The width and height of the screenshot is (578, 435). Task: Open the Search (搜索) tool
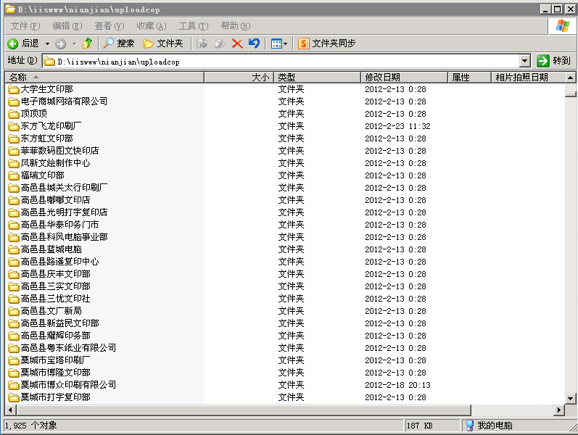coord(119,43)
